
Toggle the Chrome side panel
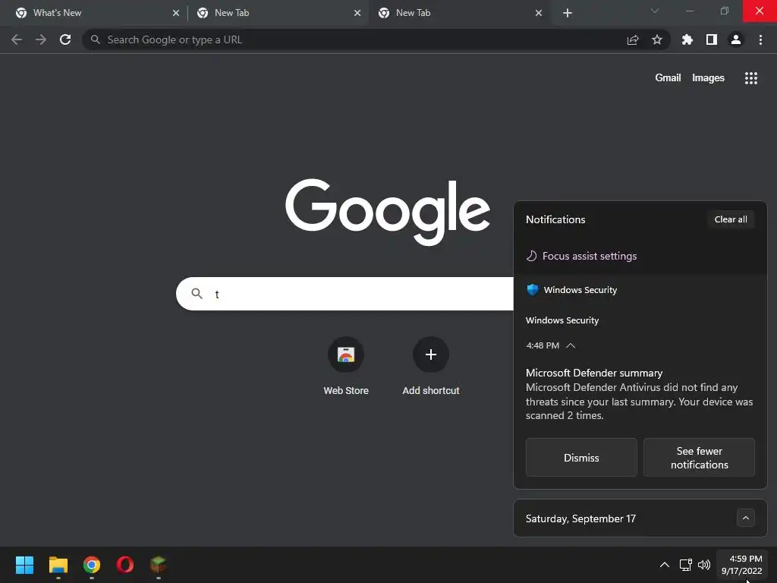point(712,39)
